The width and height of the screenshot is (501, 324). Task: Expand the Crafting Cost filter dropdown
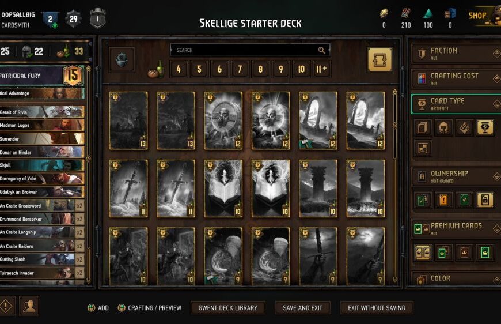tap(456, 78)
